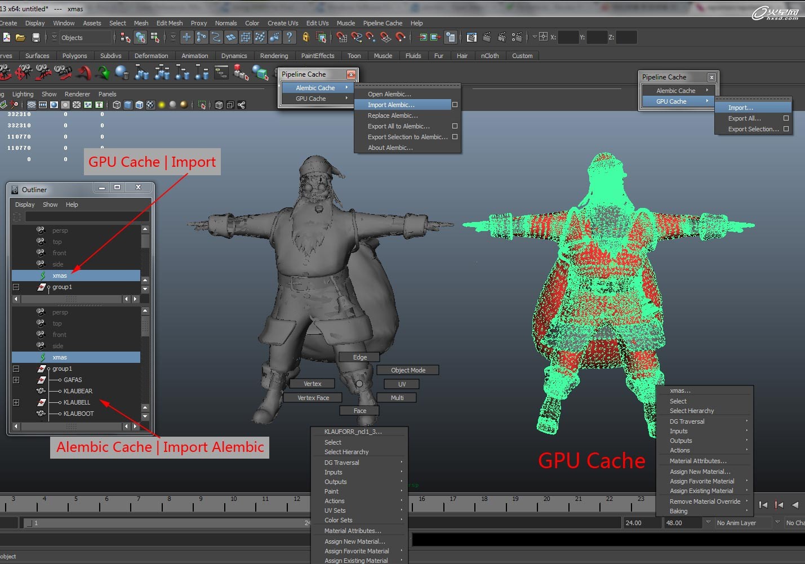The height and width of the screenshot is (564, 805).
Task: Switch to the Polygons shelf tab
Action: tap(74, 56)
